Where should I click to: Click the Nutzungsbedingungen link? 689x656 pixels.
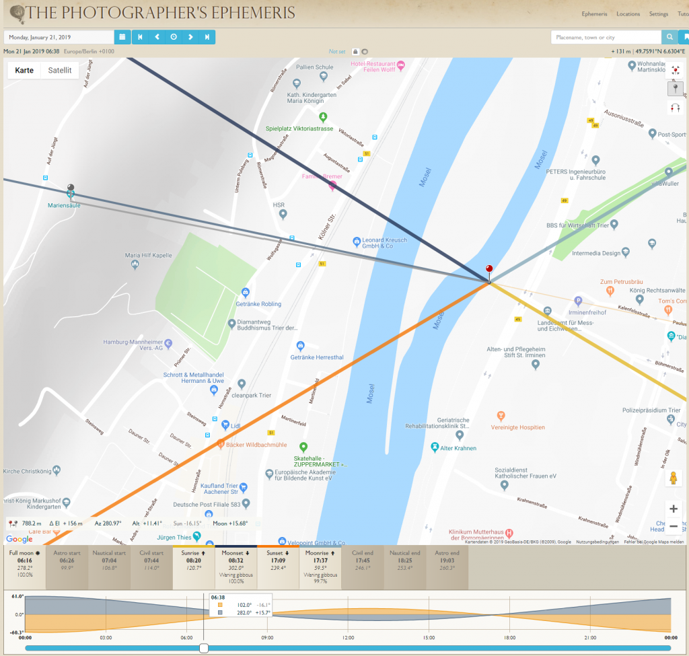coord(597,542)
